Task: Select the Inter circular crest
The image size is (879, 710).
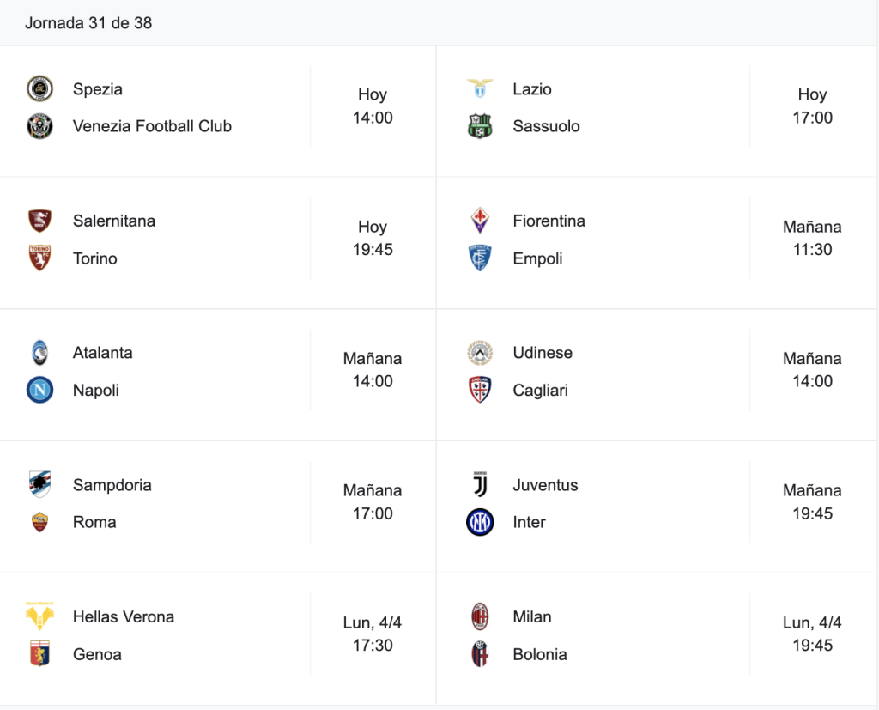Action: pyautogui.click(x=480, y=522)
